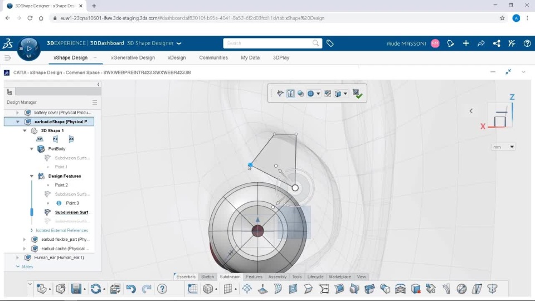Open the Help question mark in bottom toolbar
The width and height of the screenshot is (535, 301).
162,289
